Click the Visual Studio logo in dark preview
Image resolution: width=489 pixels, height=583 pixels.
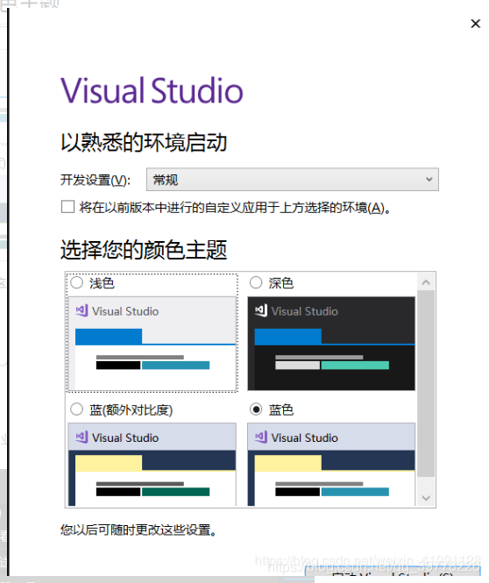261,310
